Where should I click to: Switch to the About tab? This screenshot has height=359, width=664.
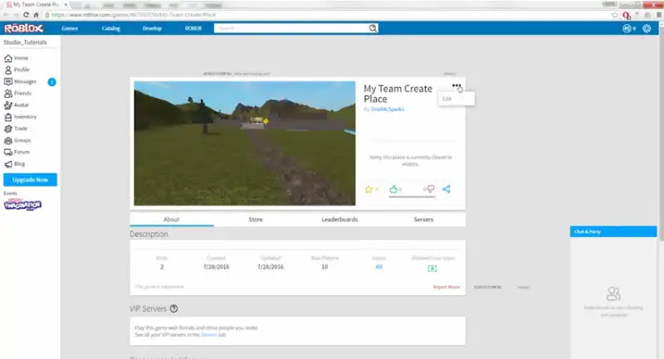[x=172, y=220]
